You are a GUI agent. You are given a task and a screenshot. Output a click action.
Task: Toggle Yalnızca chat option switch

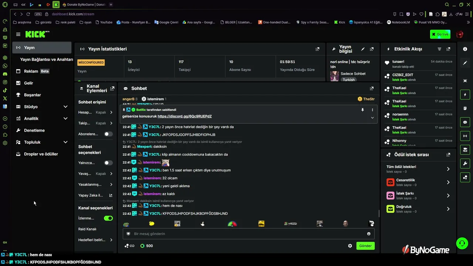pos(108,163)
